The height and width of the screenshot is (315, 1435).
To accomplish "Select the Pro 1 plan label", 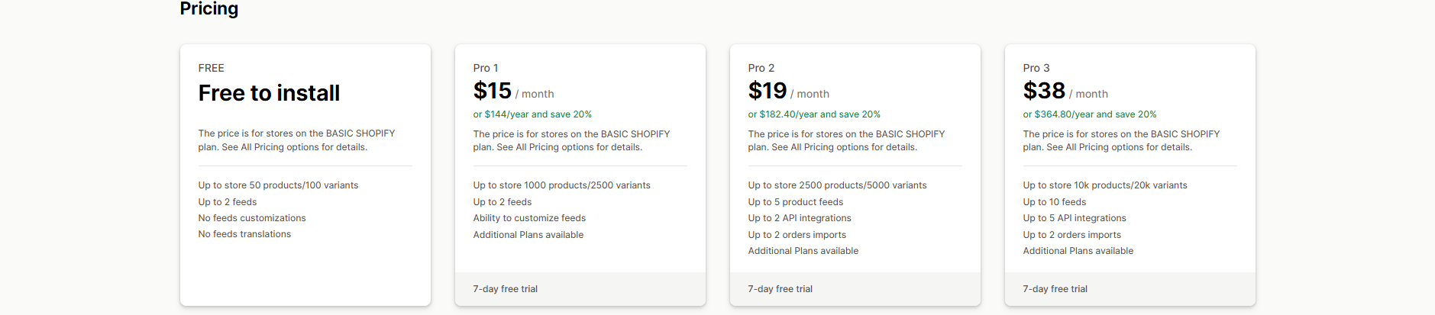I will pyautogui.click(x=486, y=68).
